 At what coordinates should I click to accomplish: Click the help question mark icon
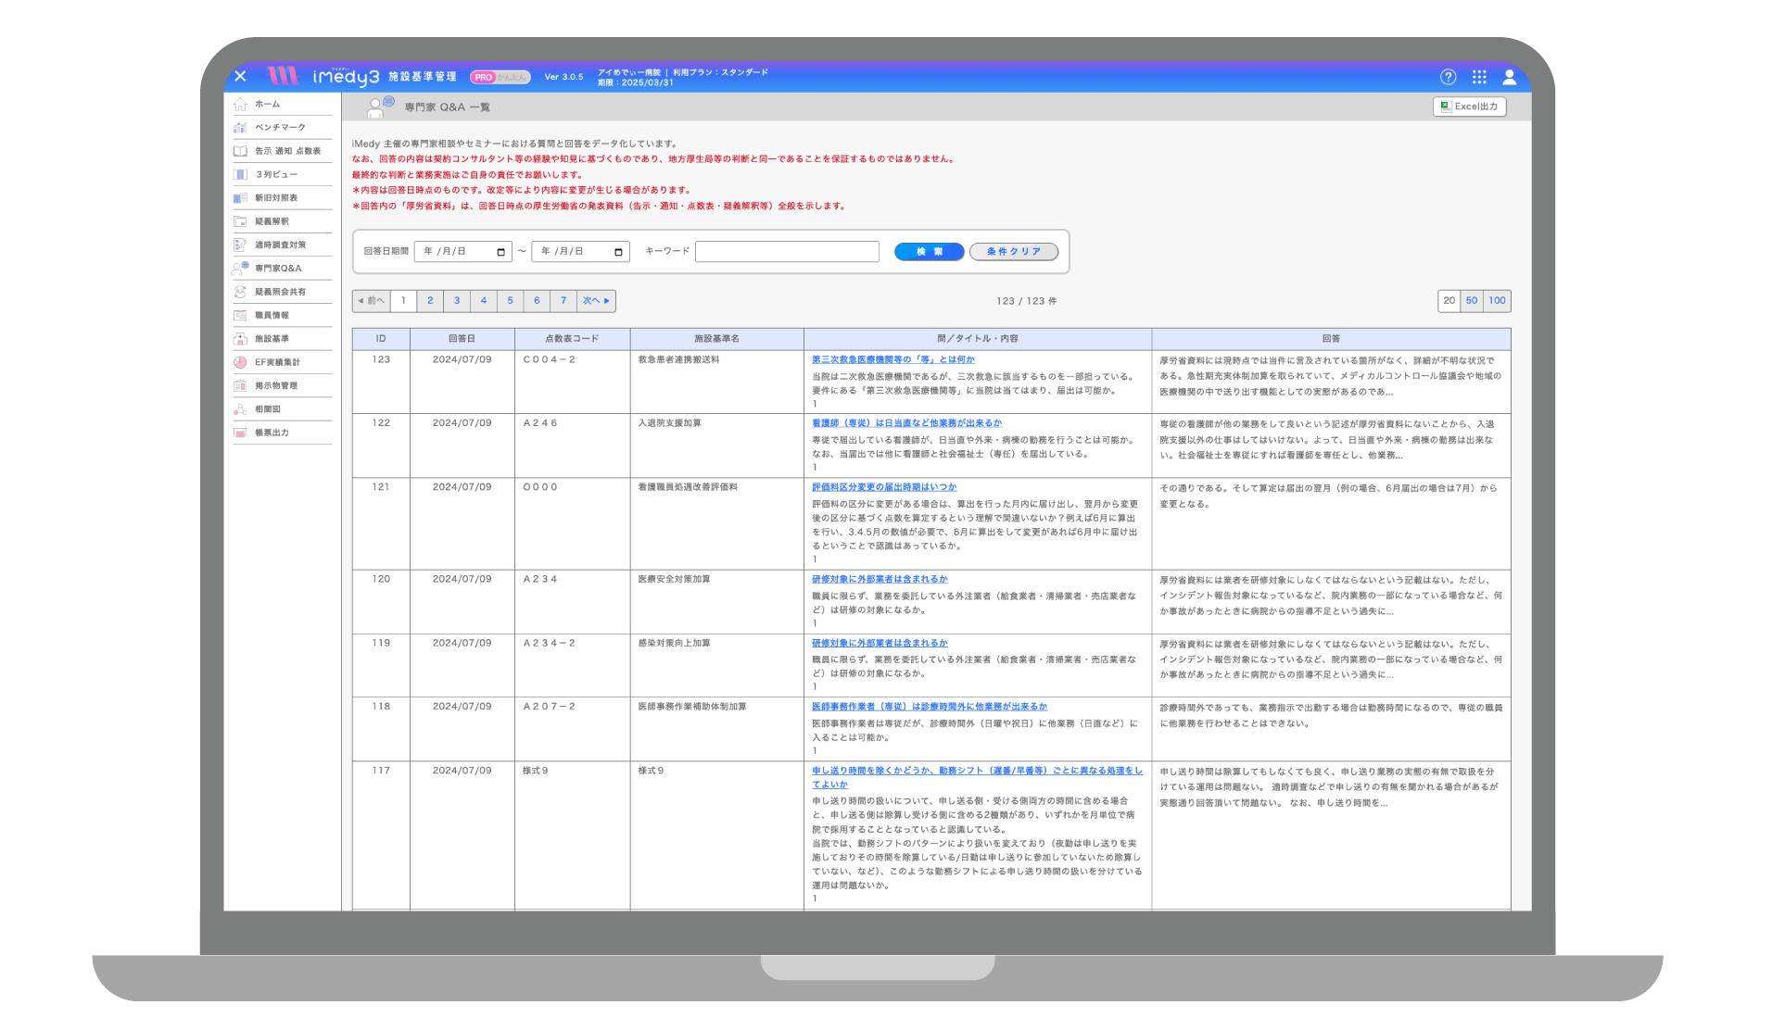[1448, 77]
